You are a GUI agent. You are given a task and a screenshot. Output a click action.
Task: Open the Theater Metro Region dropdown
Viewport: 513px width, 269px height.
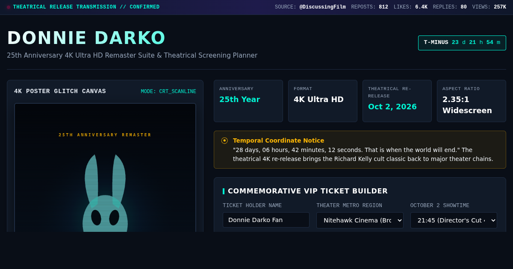tap(360, 220)
